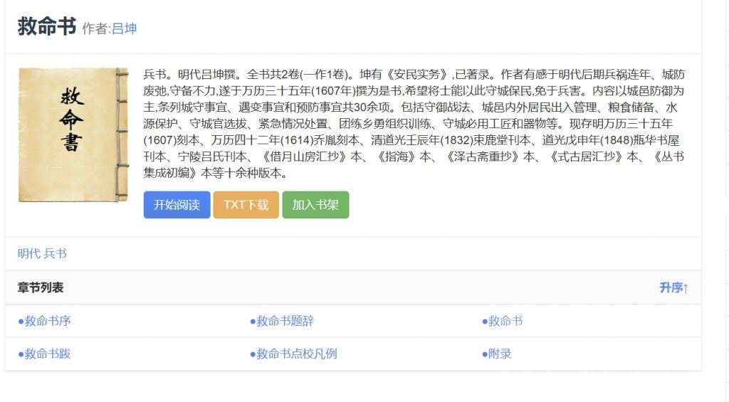
Task: Click the 救命书 page title
Action: tap(47, 26)
